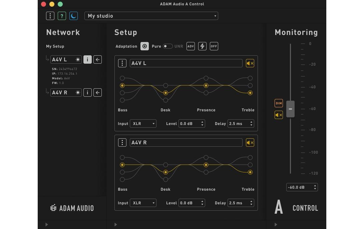Image resolution: width=364 pixels, height=229 pixels.
Task: Click the IP: 173.16.254.1 text
Action: point(64,74)
